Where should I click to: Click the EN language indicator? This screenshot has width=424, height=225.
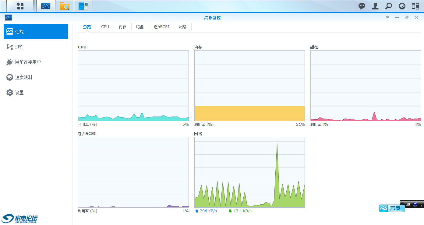click(x=408, y=204)
